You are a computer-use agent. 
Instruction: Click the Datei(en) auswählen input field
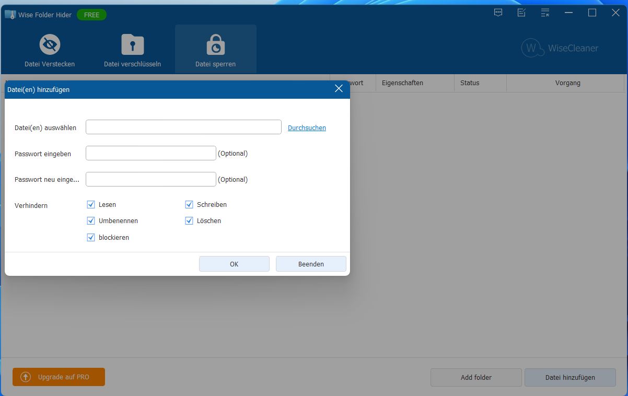click(x=183, y=127)
